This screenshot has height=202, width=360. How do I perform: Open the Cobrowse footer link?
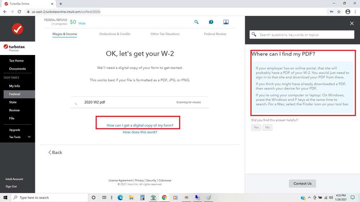coord(165,180)
